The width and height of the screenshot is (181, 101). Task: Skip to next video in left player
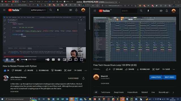click(x=12, y=59)
